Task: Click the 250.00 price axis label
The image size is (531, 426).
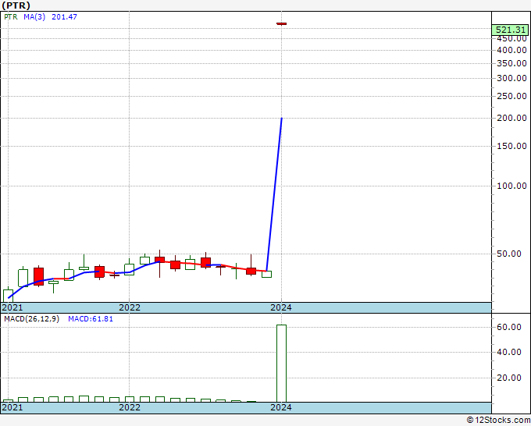Action: point(511,96)
